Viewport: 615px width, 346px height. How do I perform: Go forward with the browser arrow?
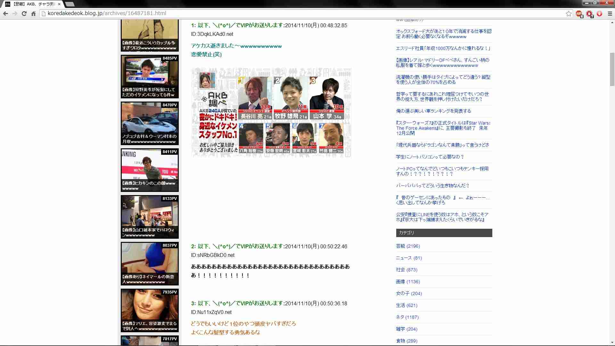point(15,13)
